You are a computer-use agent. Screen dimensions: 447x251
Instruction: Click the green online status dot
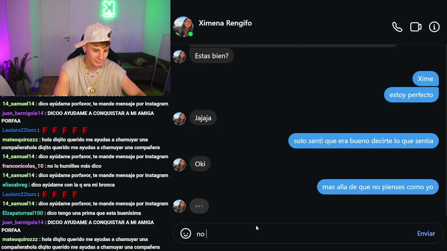190,34
